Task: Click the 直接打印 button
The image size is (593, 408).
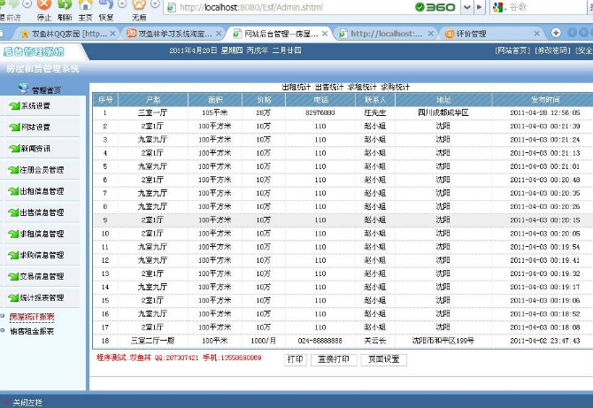Action: (x=334, y=359)
